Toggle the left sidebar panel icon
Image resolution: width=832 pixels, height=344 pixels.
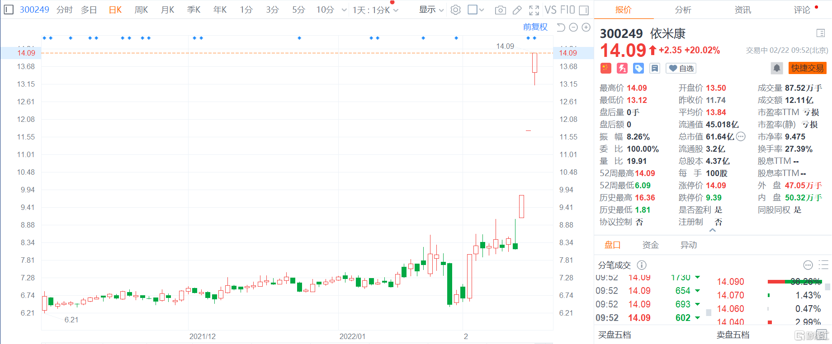[x=8, y=9]
